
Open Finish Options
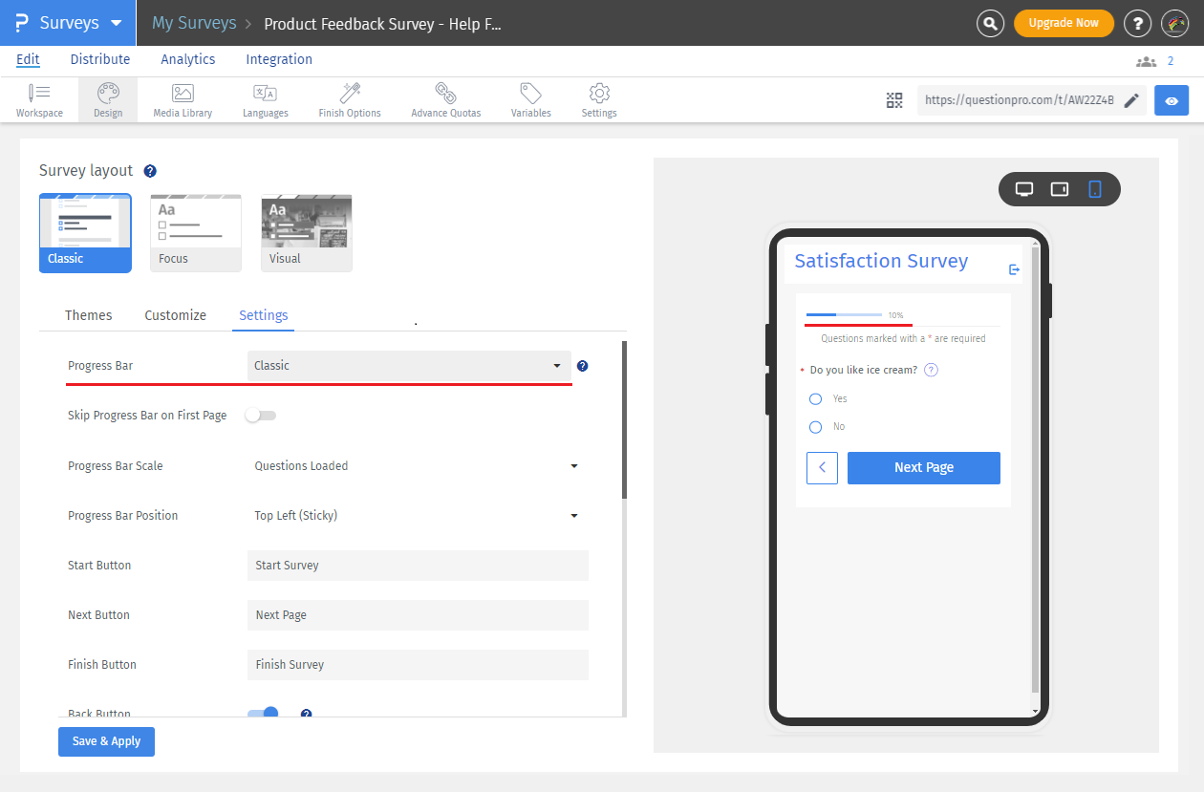coord(349,98)
